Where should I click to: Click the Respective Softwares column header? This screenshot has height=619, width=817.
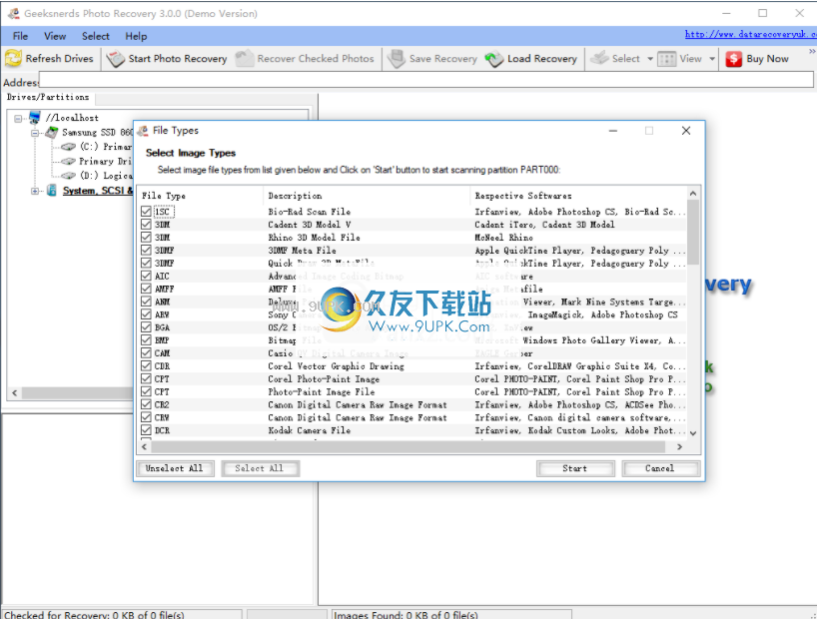[x=578, y=196]
